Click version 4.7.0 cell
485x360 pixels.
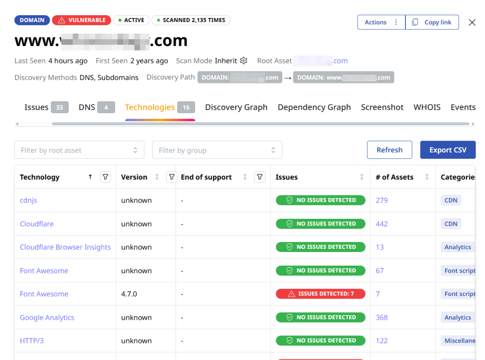click(x=129, y=294)
